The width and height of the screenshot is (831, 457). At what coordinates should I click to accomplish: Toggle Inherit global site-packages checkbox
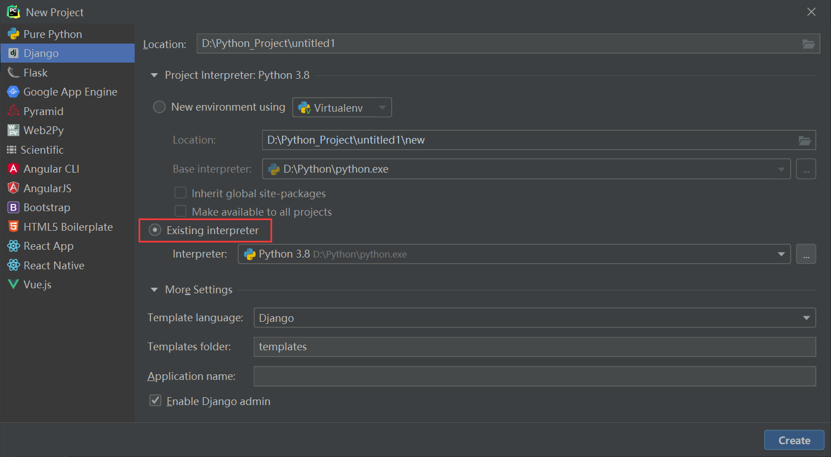(x=181, y=193)
